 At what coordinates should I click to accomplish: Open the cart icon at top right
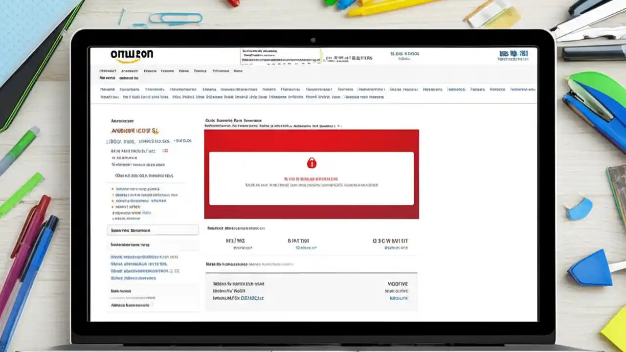click(x=513, y=55)
